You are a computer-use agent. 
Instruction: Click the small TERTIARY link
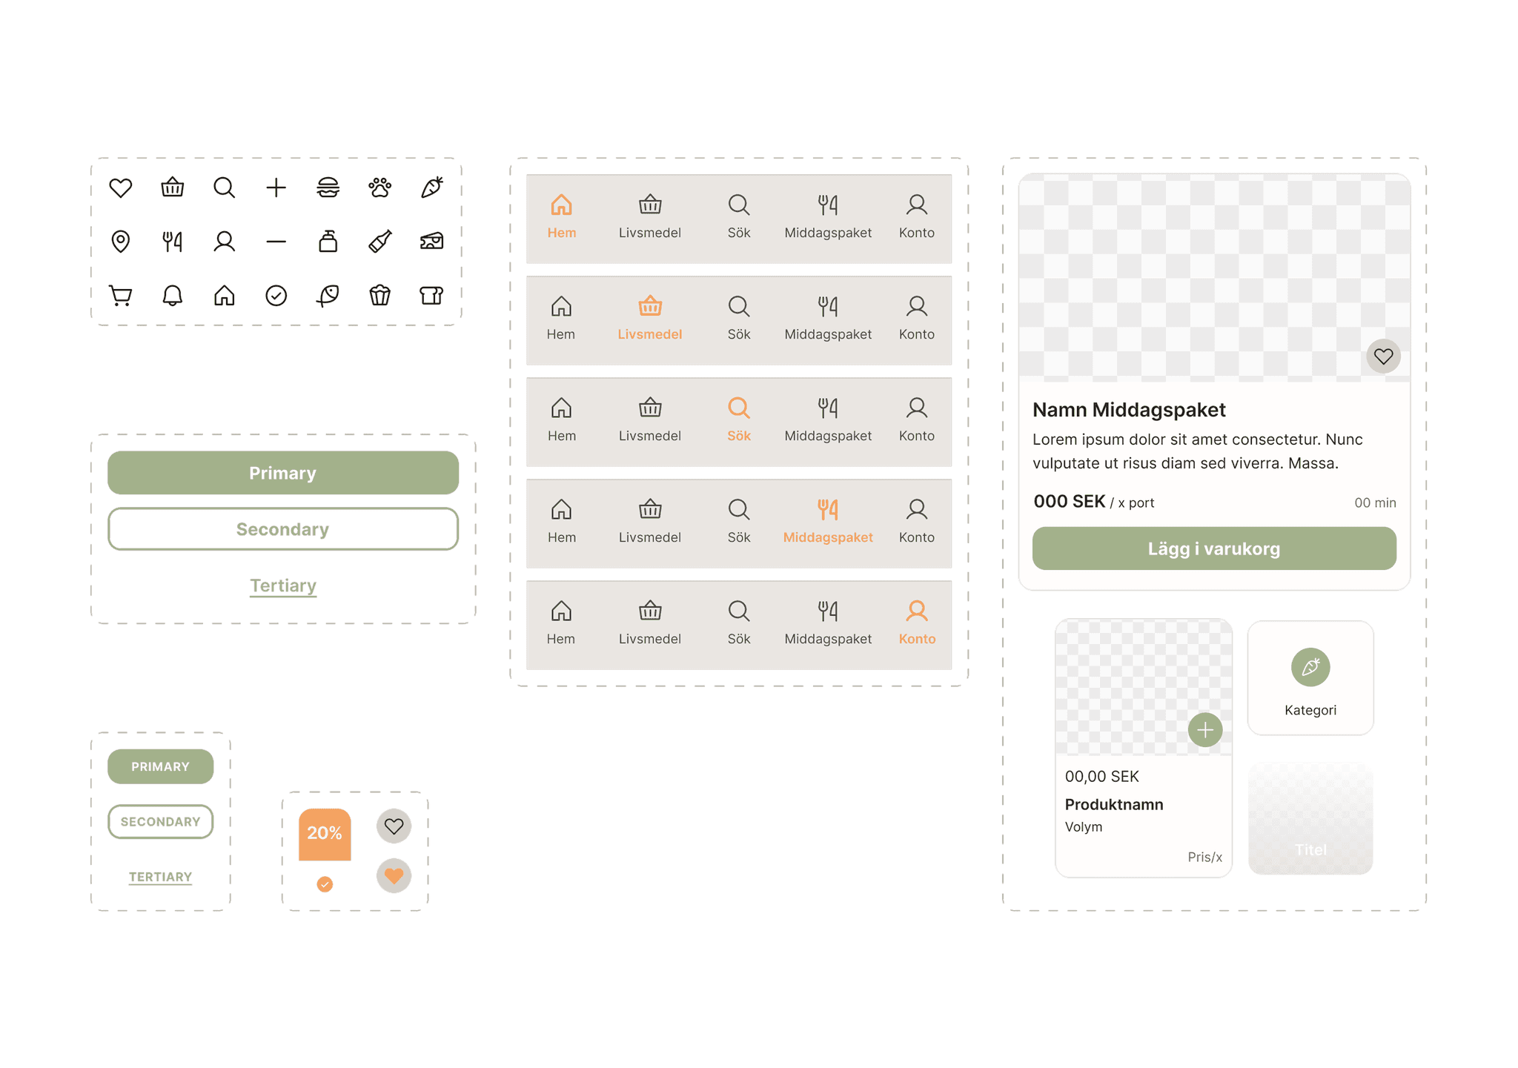[x=160, y=877]
